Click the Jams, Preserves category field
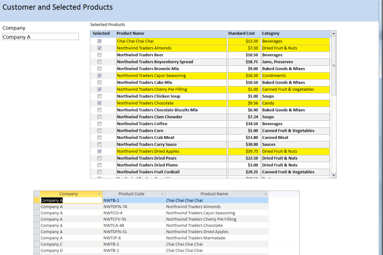This screenshot has width=383, height=255. [295, 62]
